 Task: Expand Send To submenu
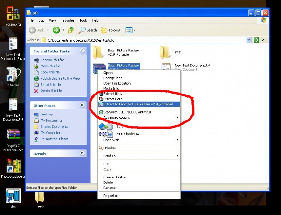[139, 156]
